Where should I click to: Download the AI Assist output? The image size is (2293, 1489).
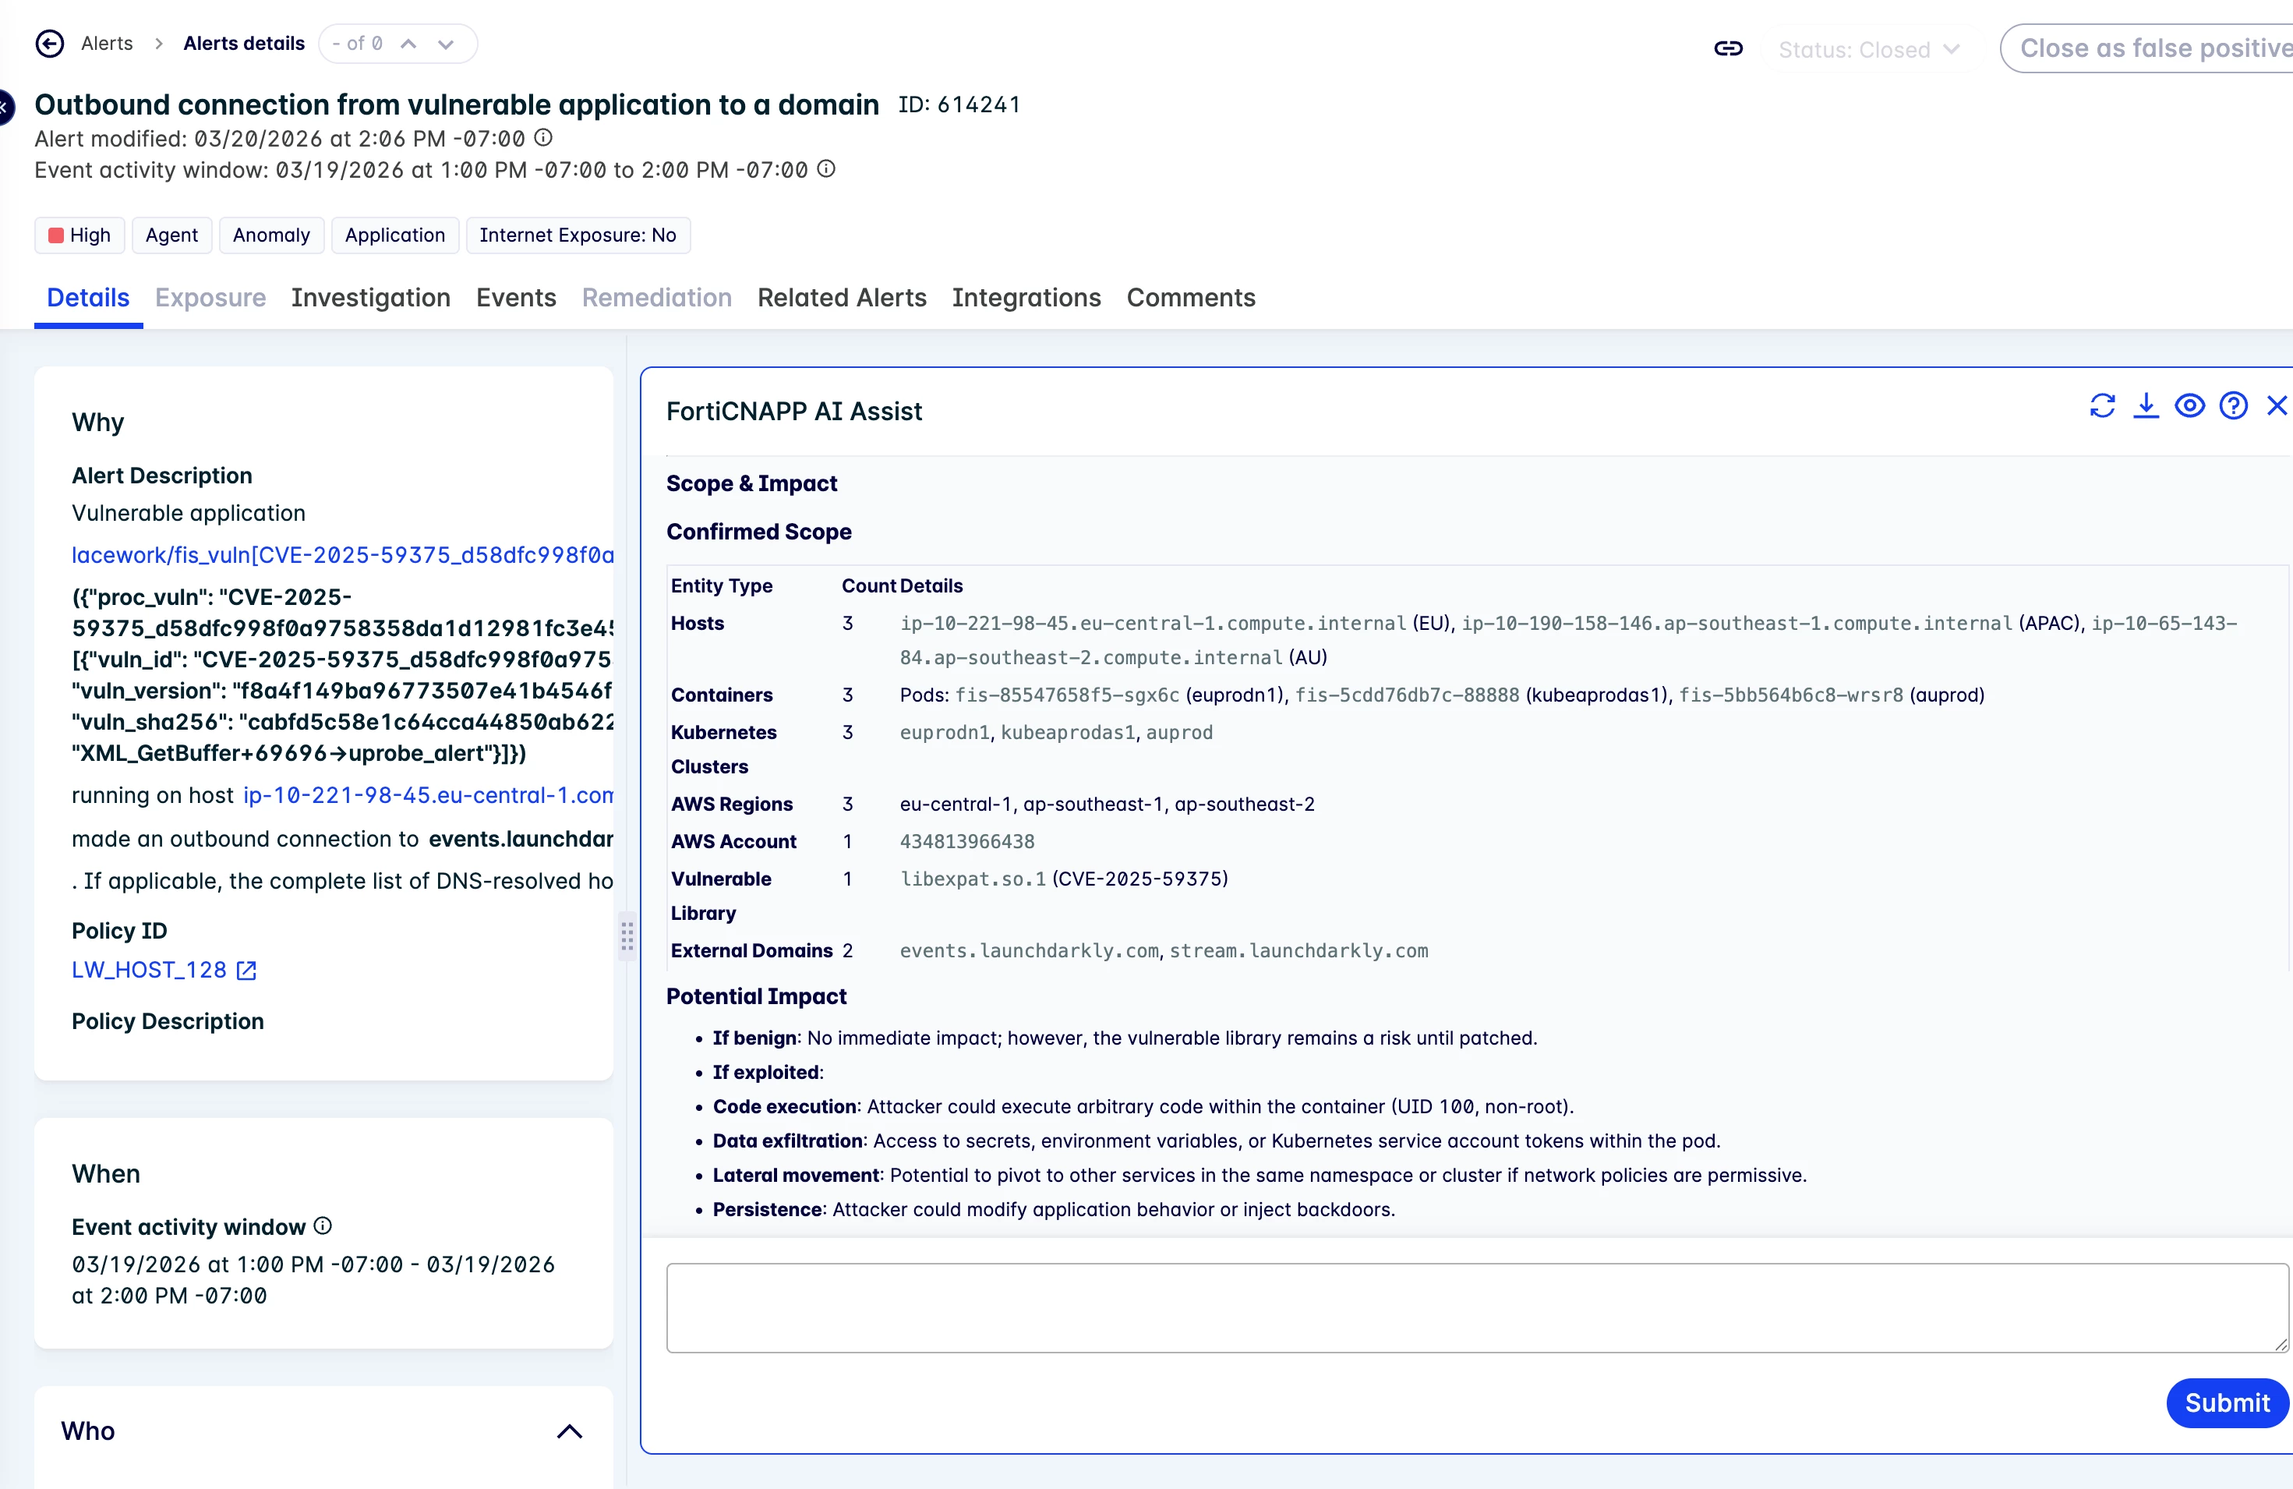(x=2146, y=405)
